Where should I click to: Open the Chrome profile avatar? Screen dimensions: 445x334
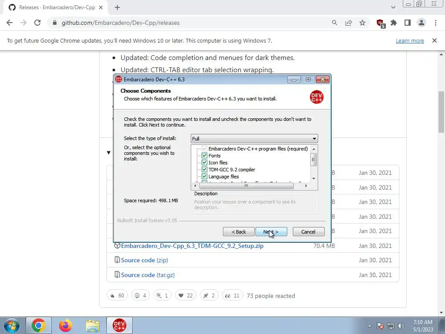point(422,23)
